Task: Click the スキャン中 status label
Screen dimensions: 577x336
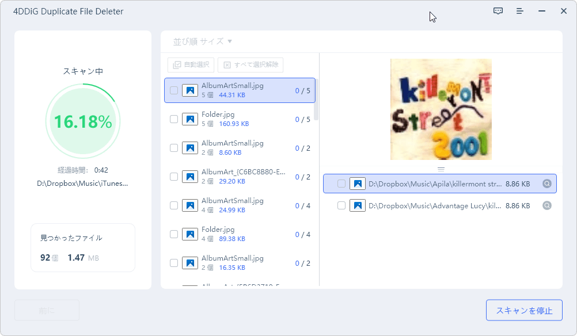Action: [83, 71]
